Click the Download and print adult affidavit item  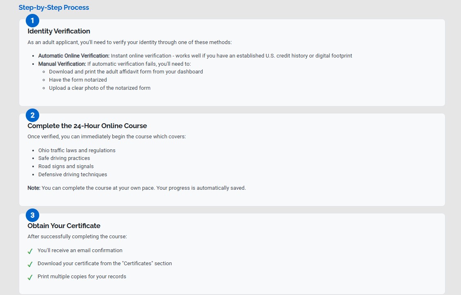pos(126,72)
